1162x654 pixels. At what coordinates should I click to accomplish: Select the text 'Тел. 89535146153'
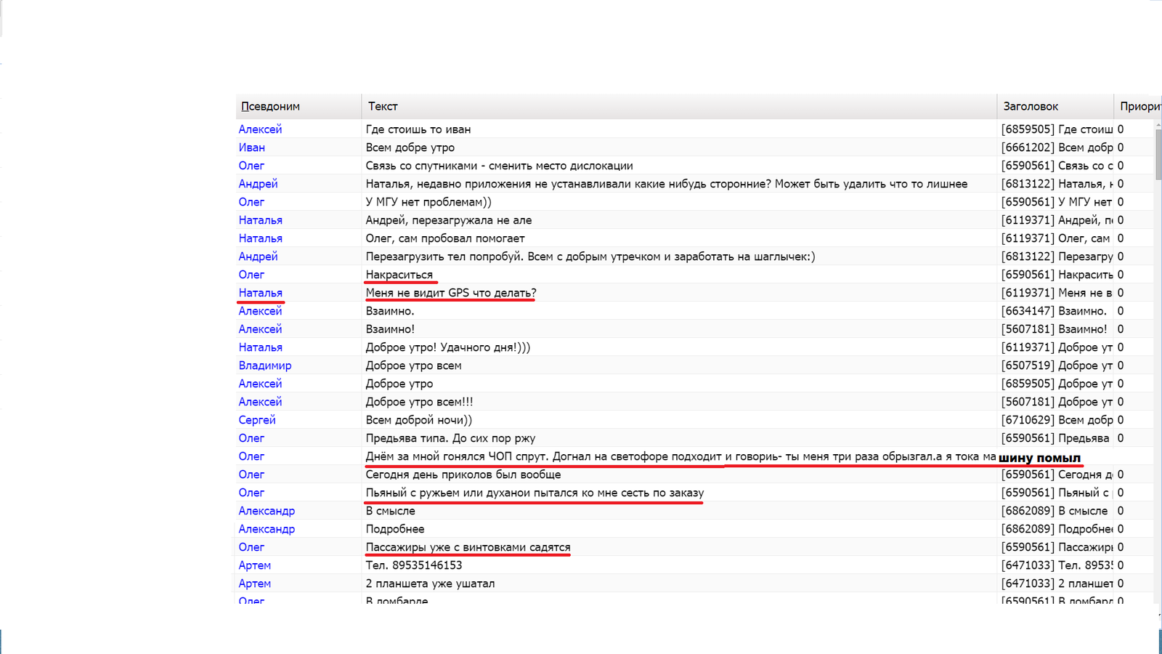click(414, 565)
